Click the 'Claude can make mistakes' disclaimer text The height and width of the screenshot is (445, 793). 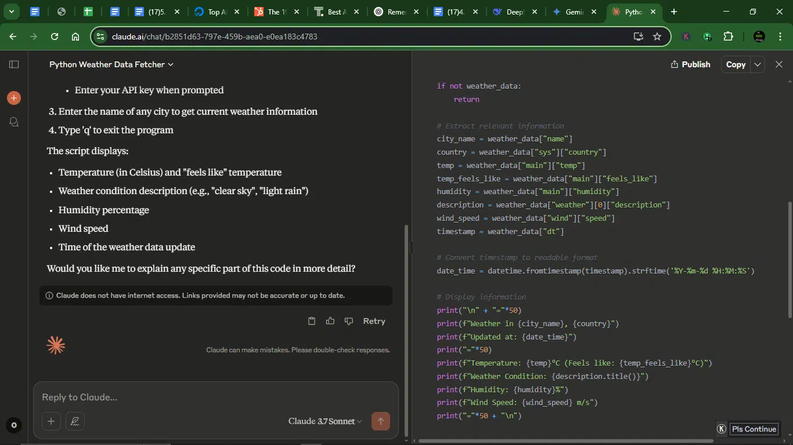pos(298,350)
